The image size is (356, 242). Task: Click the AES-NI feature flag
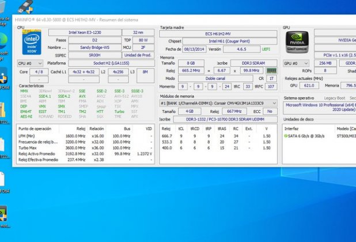tap(26, 116)
